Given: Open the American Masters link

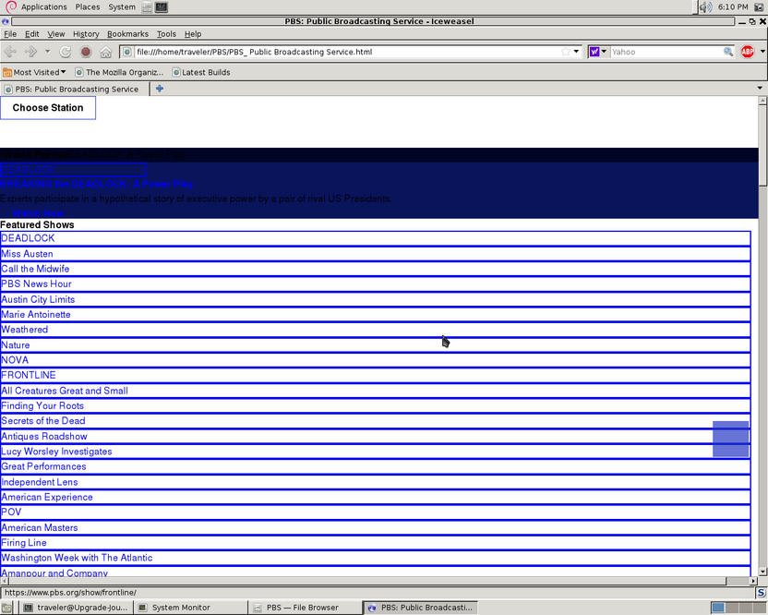Looking at the screenshot, I should (x=375, y=528).
